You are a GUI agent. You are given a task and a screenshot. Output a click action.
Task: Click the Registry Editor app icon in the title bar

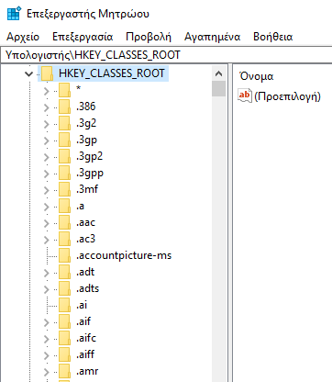click(14, 14)
